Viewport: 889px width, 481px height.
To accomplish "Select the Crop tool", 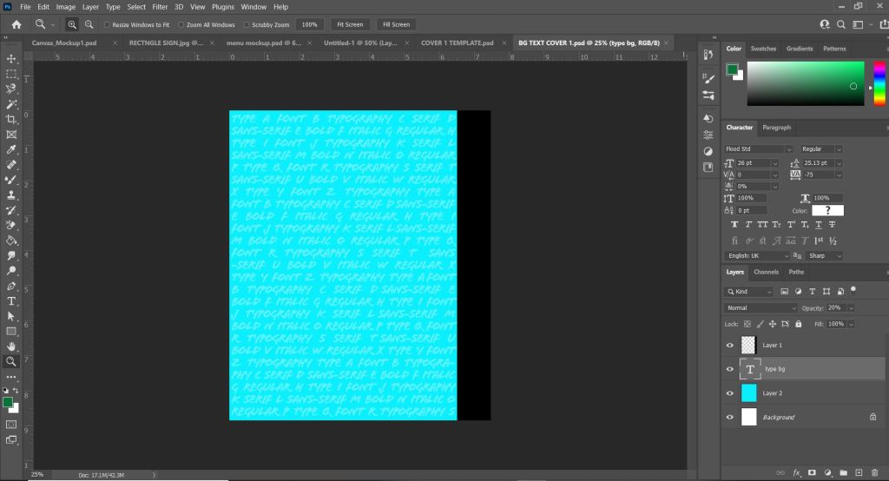I will [11, 119].
